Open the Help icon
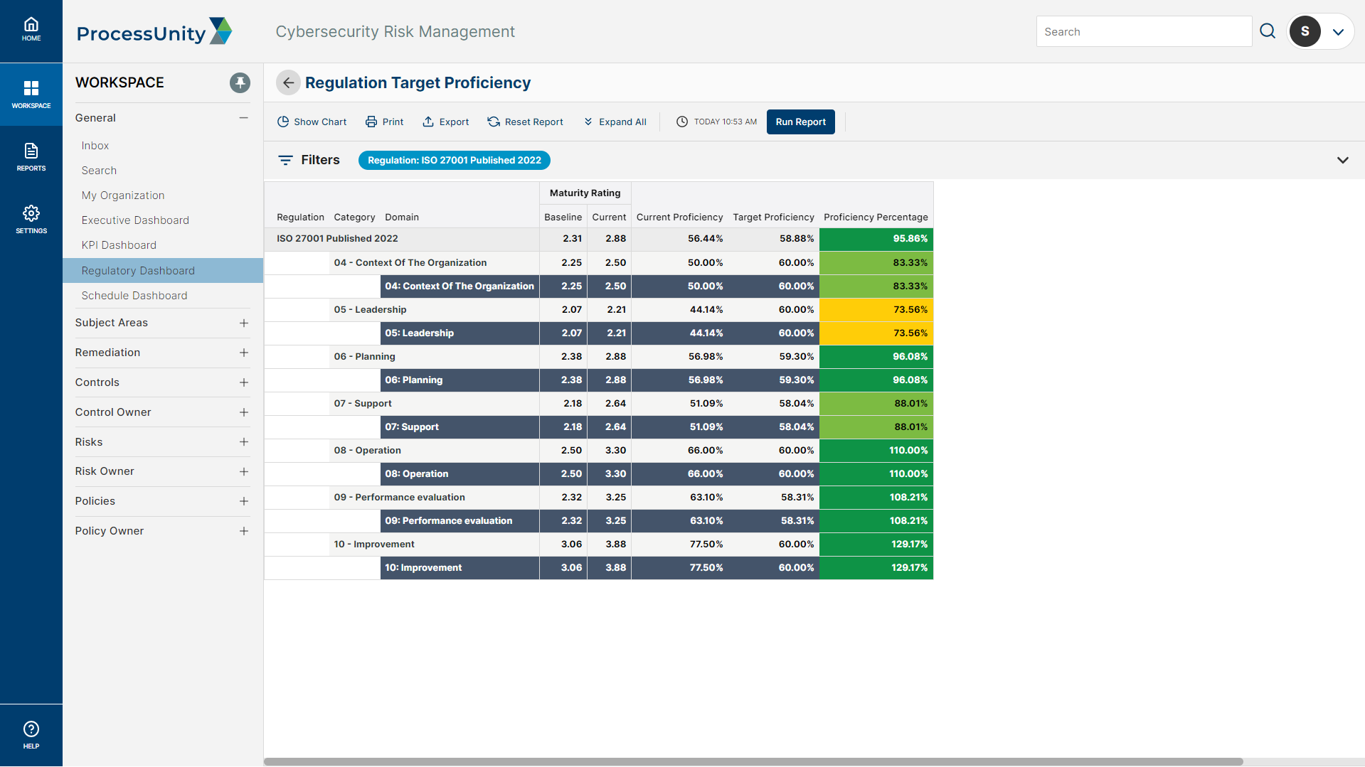The width and height of the screenshot is (1365, 767). [x=31, y=735]
